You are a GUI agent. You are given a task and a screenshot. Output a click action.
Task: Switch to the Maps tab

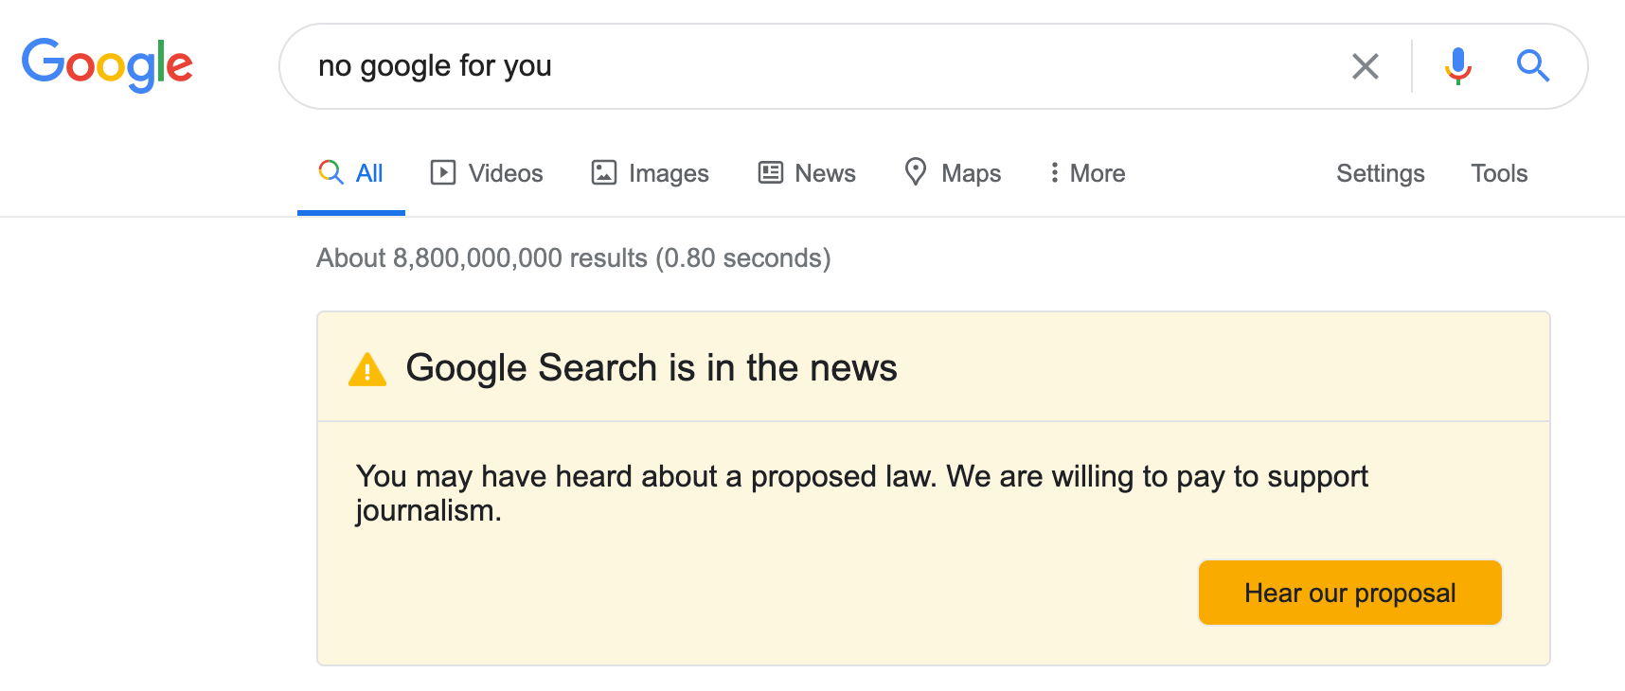pyautogui.click(x=971, y=173)
